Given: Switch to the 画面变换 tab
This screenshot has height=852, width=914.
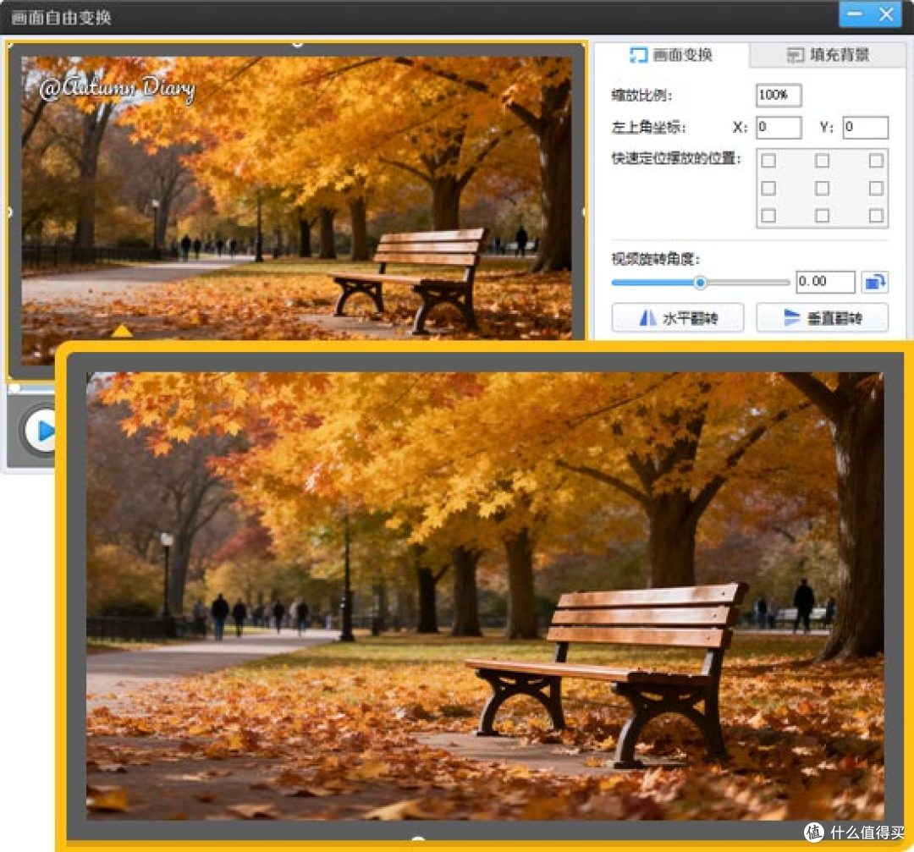Looking at the screenshot, I should pyautogui.click(x=671, y=55).
